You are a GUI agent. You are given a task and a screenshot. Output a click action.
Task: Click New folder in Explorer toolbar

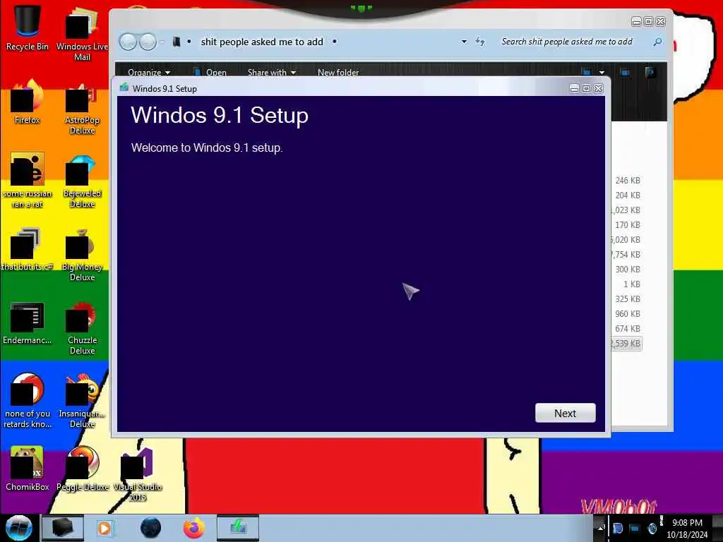pos(338,73)
